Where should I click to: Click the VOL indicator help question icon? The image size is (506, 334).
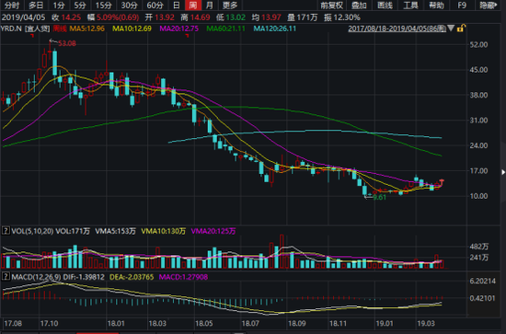click(x=6, y=231)
